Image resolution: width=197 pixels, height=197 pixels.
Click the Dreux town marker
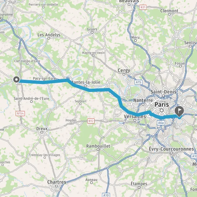pos(42,132)
